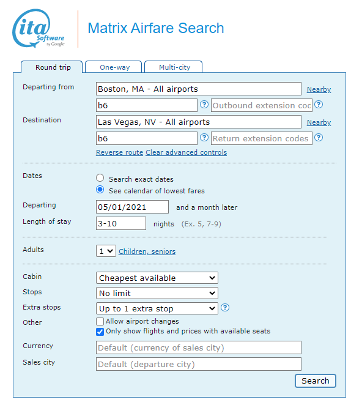This screenshot has width=351, height=405.
Task: Open help icon next to Extra stops
Action: [225, 308]
